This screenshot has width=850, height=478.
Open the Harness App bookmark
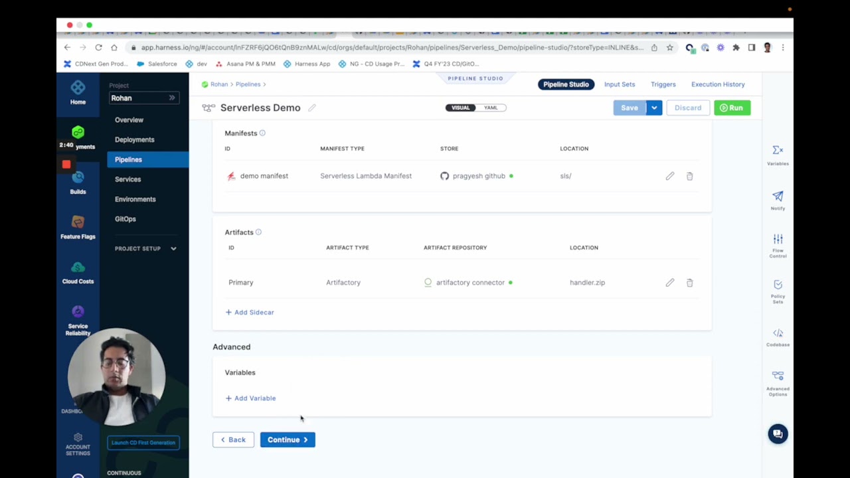coord(307,64)
